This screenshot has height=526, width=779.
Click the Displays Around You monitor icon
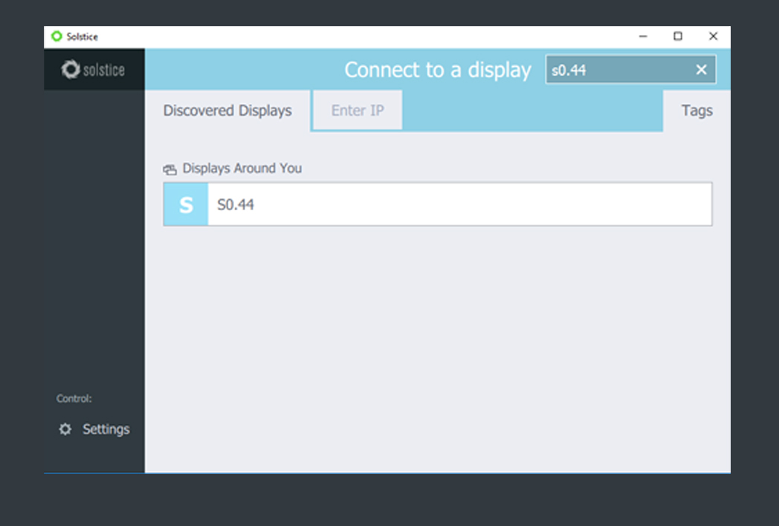tap(170, 169)
